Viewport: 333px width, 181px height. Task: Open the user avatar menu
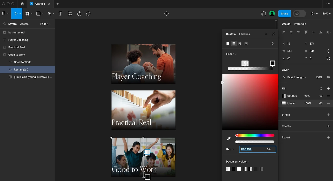tap(272, 13)
